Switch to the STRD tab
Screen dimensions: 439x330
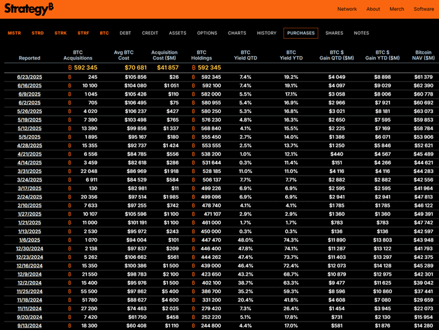[37, 33]
